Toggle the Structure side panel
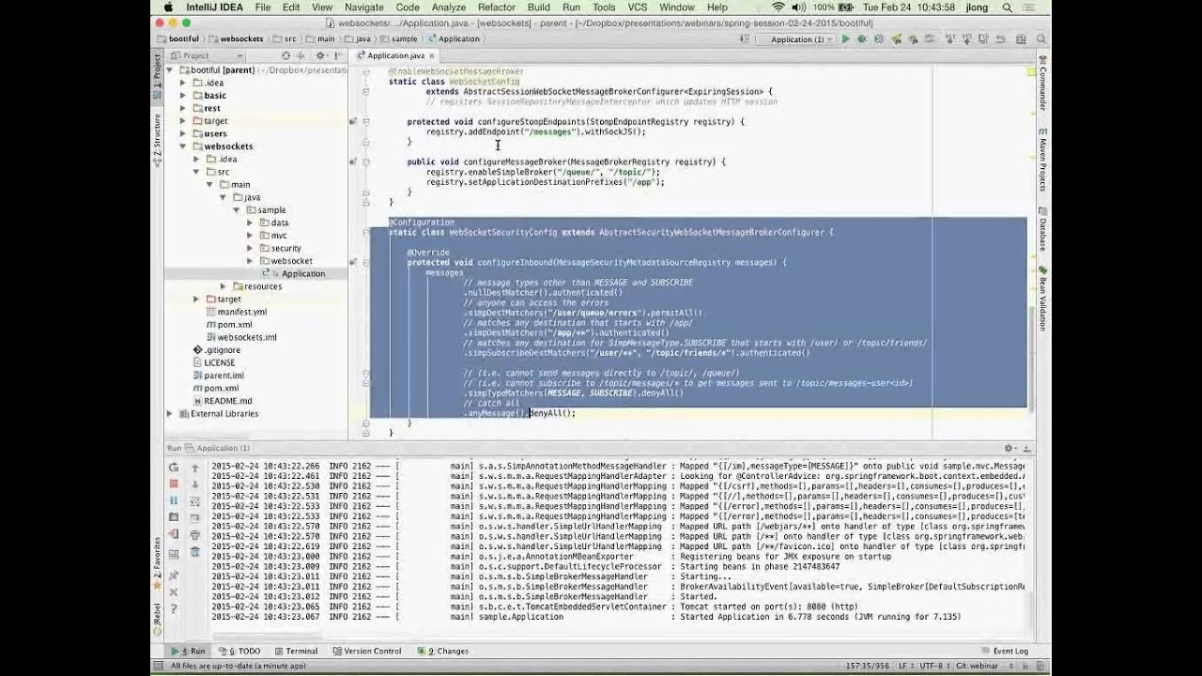This screenshot has width=1202, height=676. 157,141
